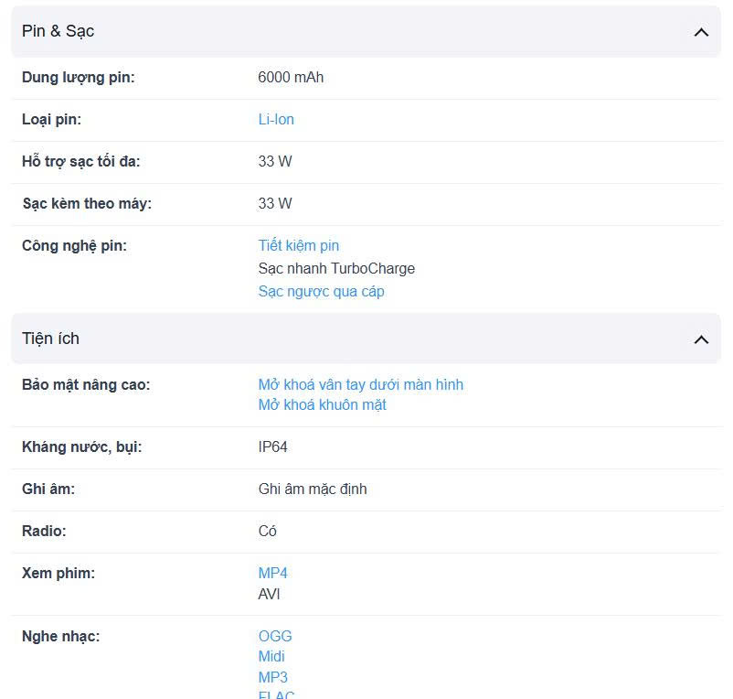The height and width of the screenshot is (699, 733).
Task: Click the Pin & Sạc header title
Action: point(58,31)
